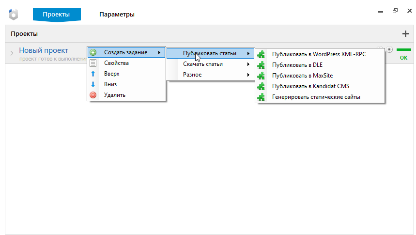Expand submenu arrow of Создать задание
The width and height of the screenshot is (416, 235).
coord(159,52)
